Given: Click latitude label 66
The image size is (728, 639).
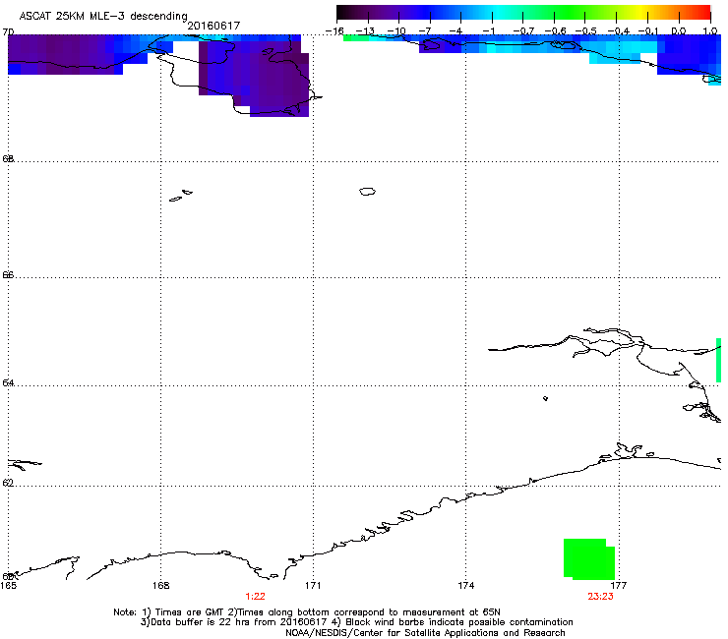Looking at the screenshot, I should point(8,275).
